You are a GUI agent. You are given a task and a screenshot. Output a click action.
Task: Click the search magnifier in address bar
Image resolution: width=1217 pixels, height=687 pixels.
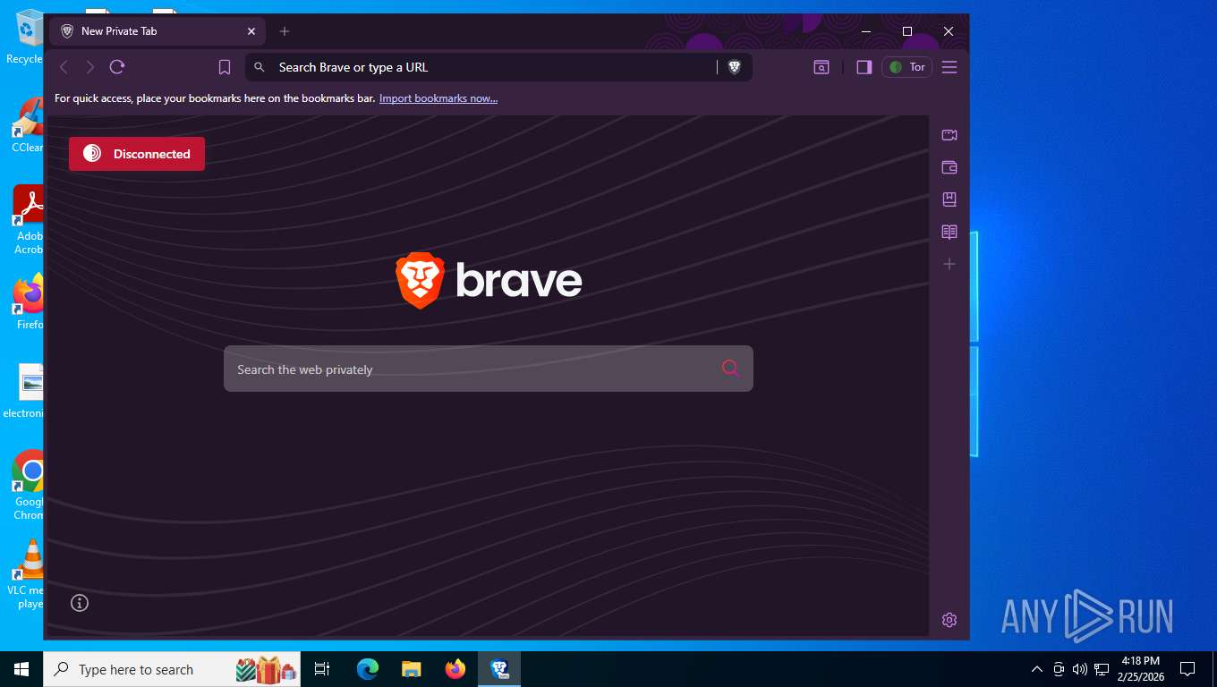260,67
